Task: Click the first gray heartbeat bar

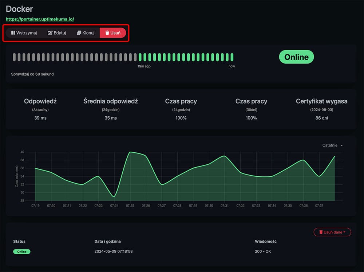Action: (15, 57)
